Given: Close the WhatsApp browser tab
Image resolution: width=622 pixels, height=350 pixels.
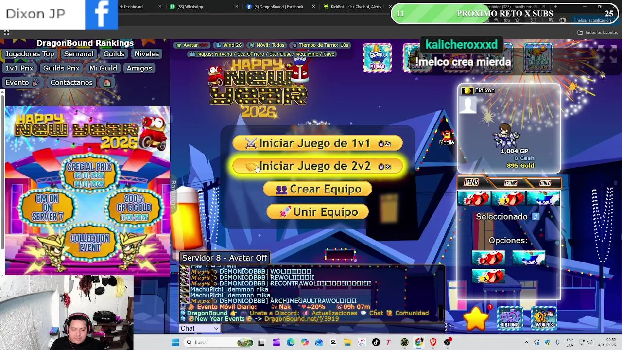Looking at the screenshot, I should [237, 7].
